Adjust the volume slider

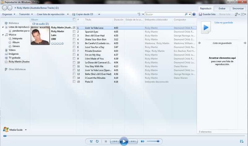153,141
